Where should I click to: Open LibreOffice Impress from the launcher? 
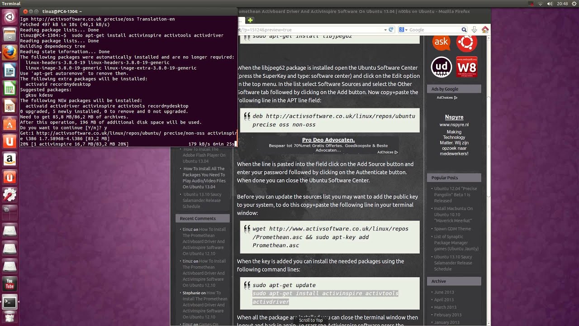click(x=9, y=106)
